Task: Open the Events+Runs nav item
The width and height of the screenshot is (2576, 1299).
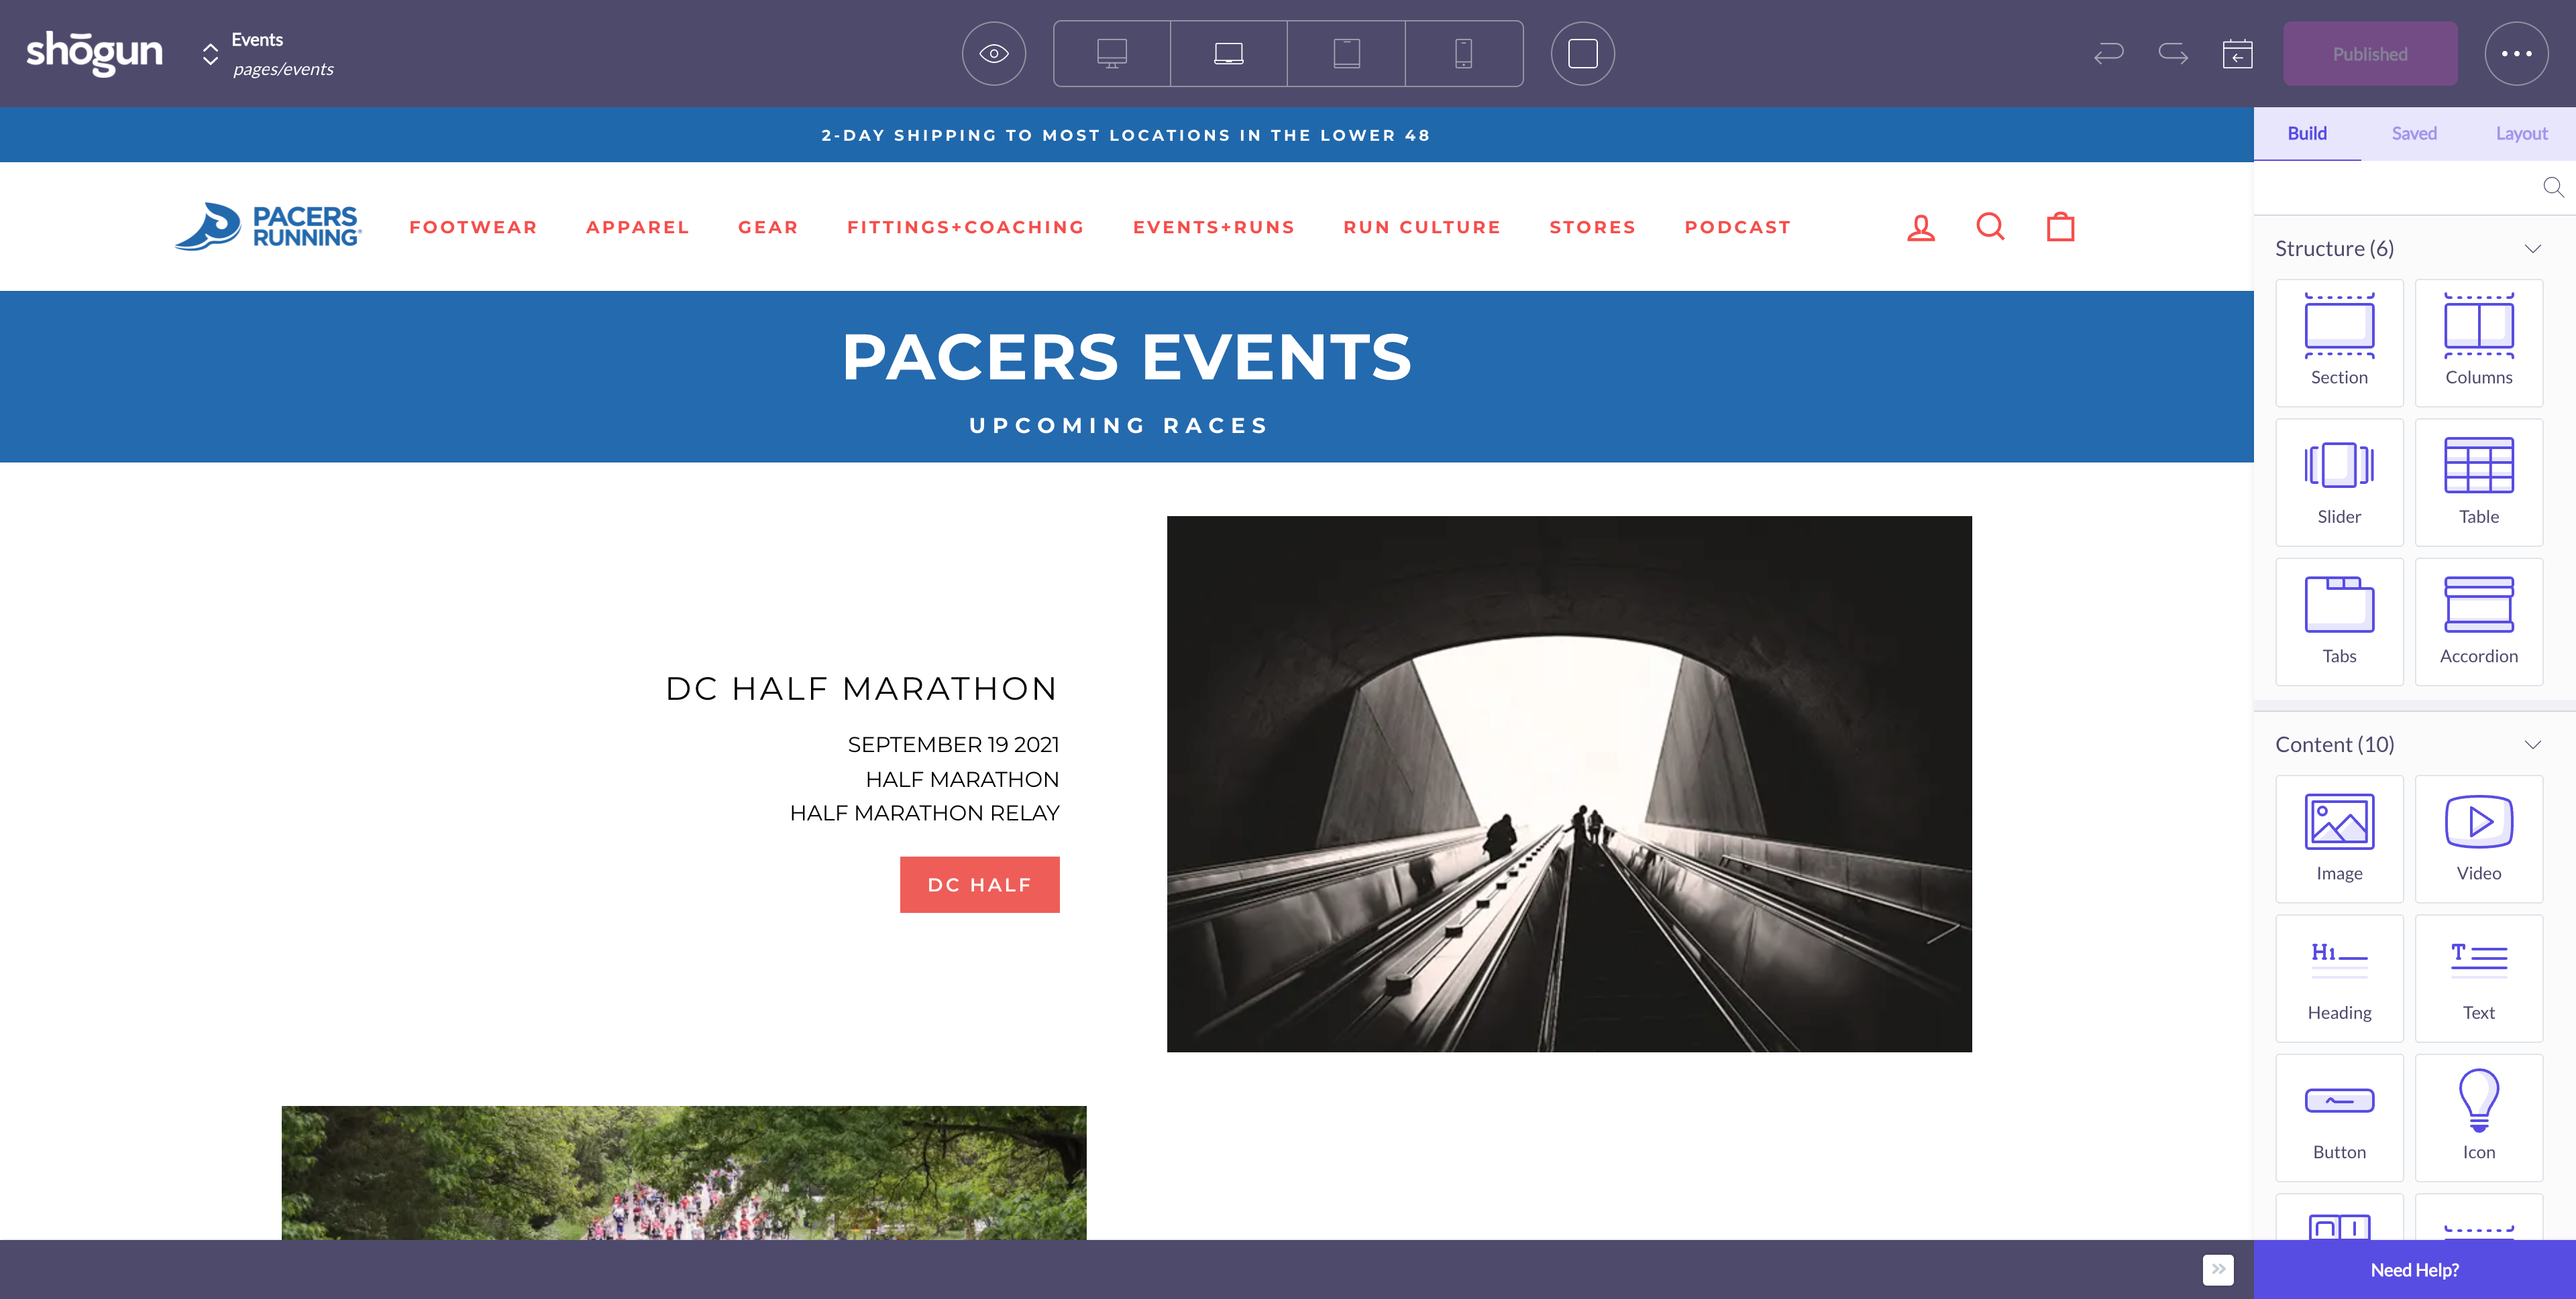Action: coord(1214,228)
